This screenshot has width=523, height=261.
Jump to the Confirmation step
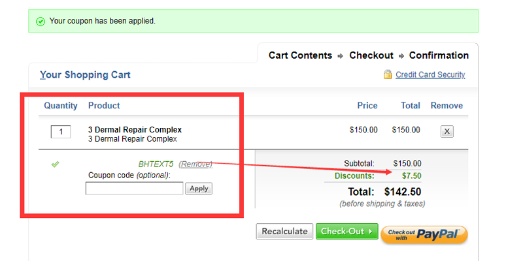pyautogui.click(x=439, y=55)
